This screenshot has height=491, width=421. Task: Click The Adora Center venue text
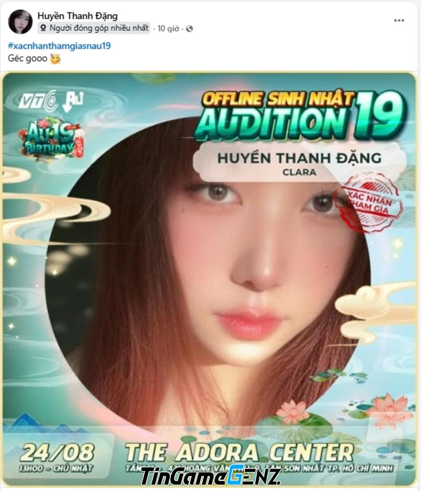[240, 453]
